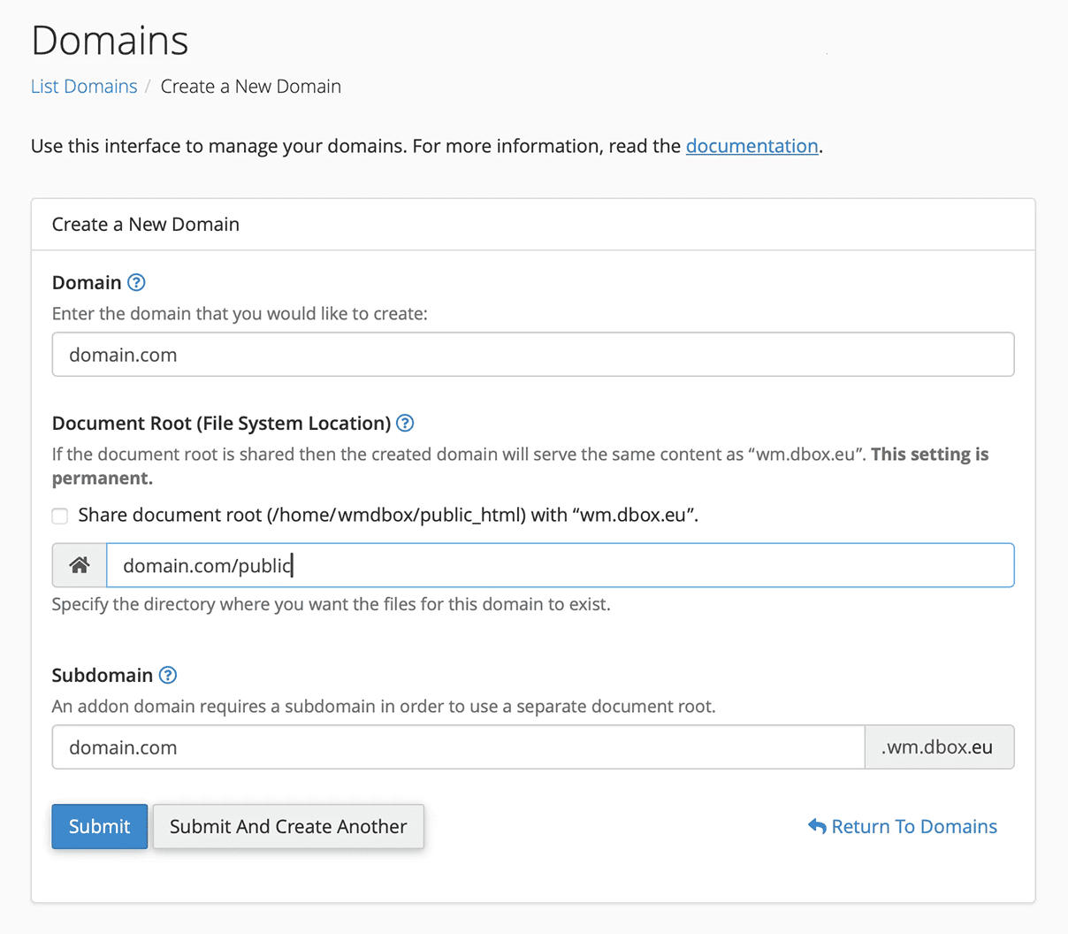Image resolution: width=1068 pixels, height=934 pixels.
Task: Click the Share document root label text
Action: tap(388, 515)
